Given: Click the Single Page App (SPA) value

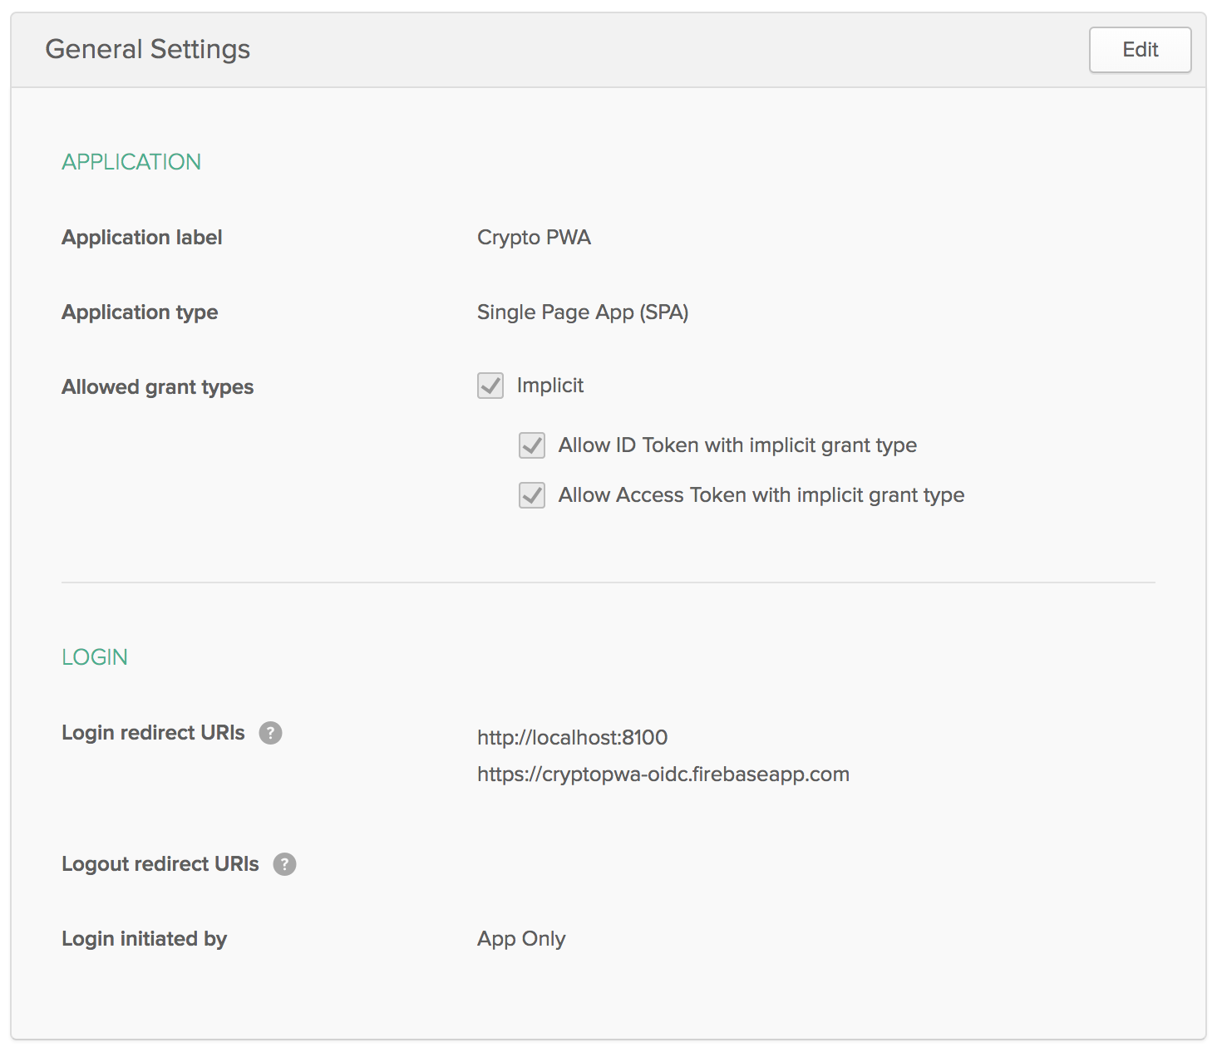Looking at the screenshot, I should pyautogui.click(x=582, y=312).
